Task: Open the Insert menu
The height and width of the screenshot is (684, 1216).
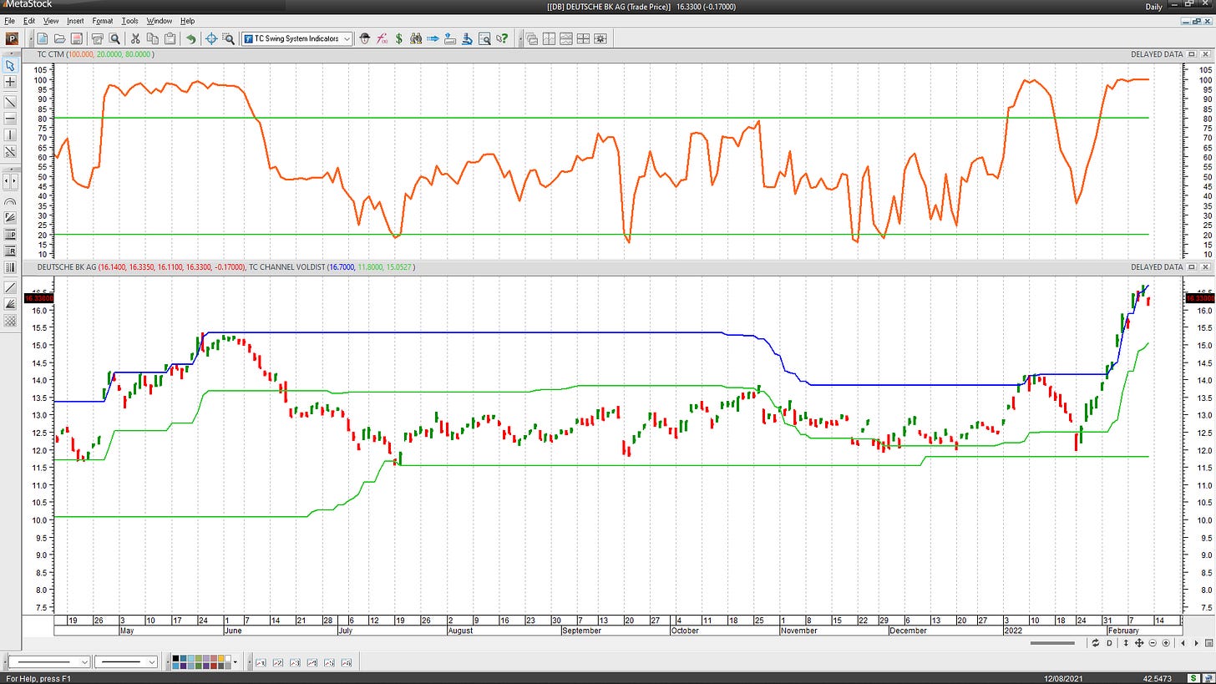Action: 75,21
